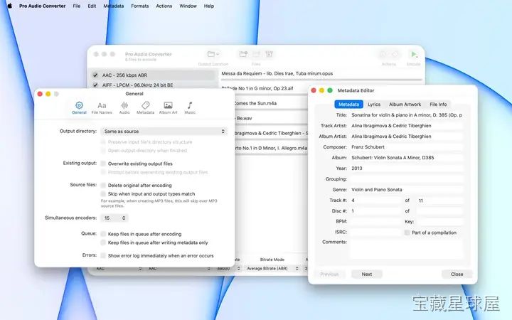Switch to the Lyrics tab
Viewport: 512px width, 320px height.
[374, 104]
